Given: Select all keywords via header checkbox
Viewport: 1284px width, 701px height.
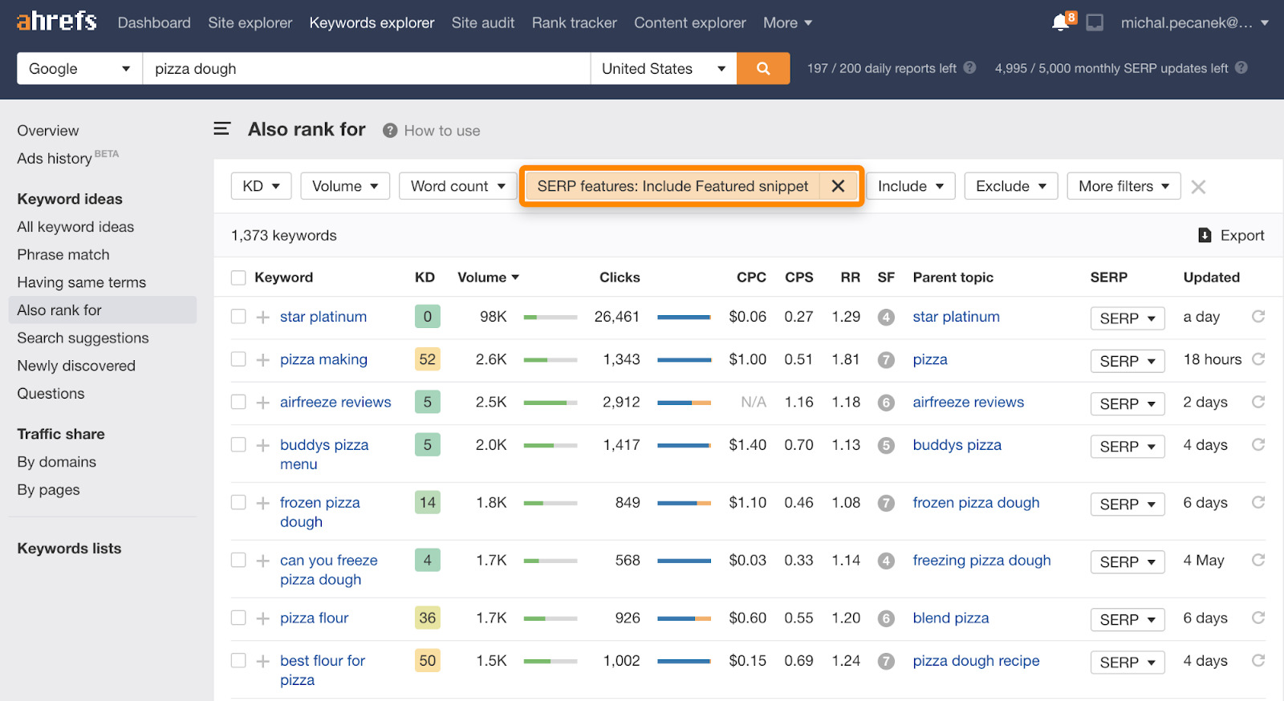Looking at the screenshot, I should (x=238, y=278).
